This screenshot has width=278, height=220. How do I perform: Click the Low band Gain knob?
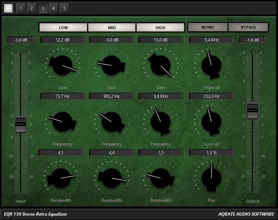tap(63, 65)
